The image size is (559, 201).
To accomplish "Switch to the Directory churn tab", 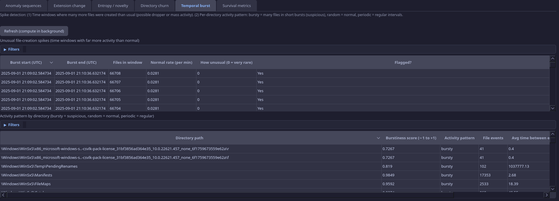I will [154, 6].
